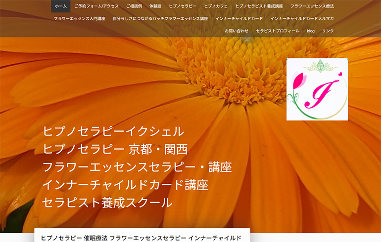The image size is (381, 242).
Task: Click ヒプノセラピー 催眠療法 article title
Action: 141,238
